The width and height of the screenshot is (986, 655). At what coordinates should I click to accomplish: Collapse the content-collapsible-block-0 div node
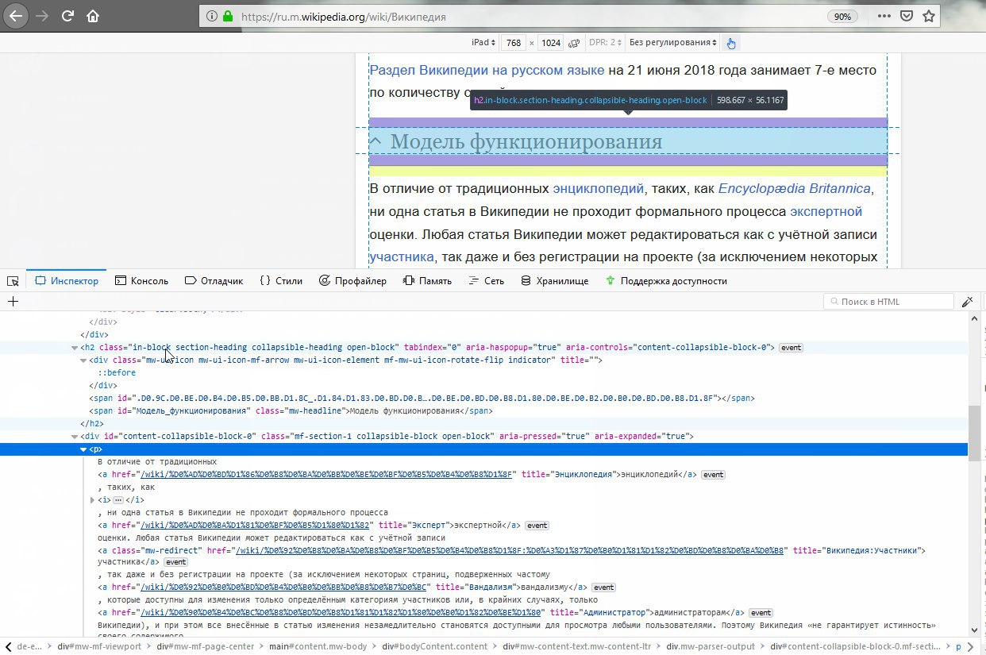[75, 437]
